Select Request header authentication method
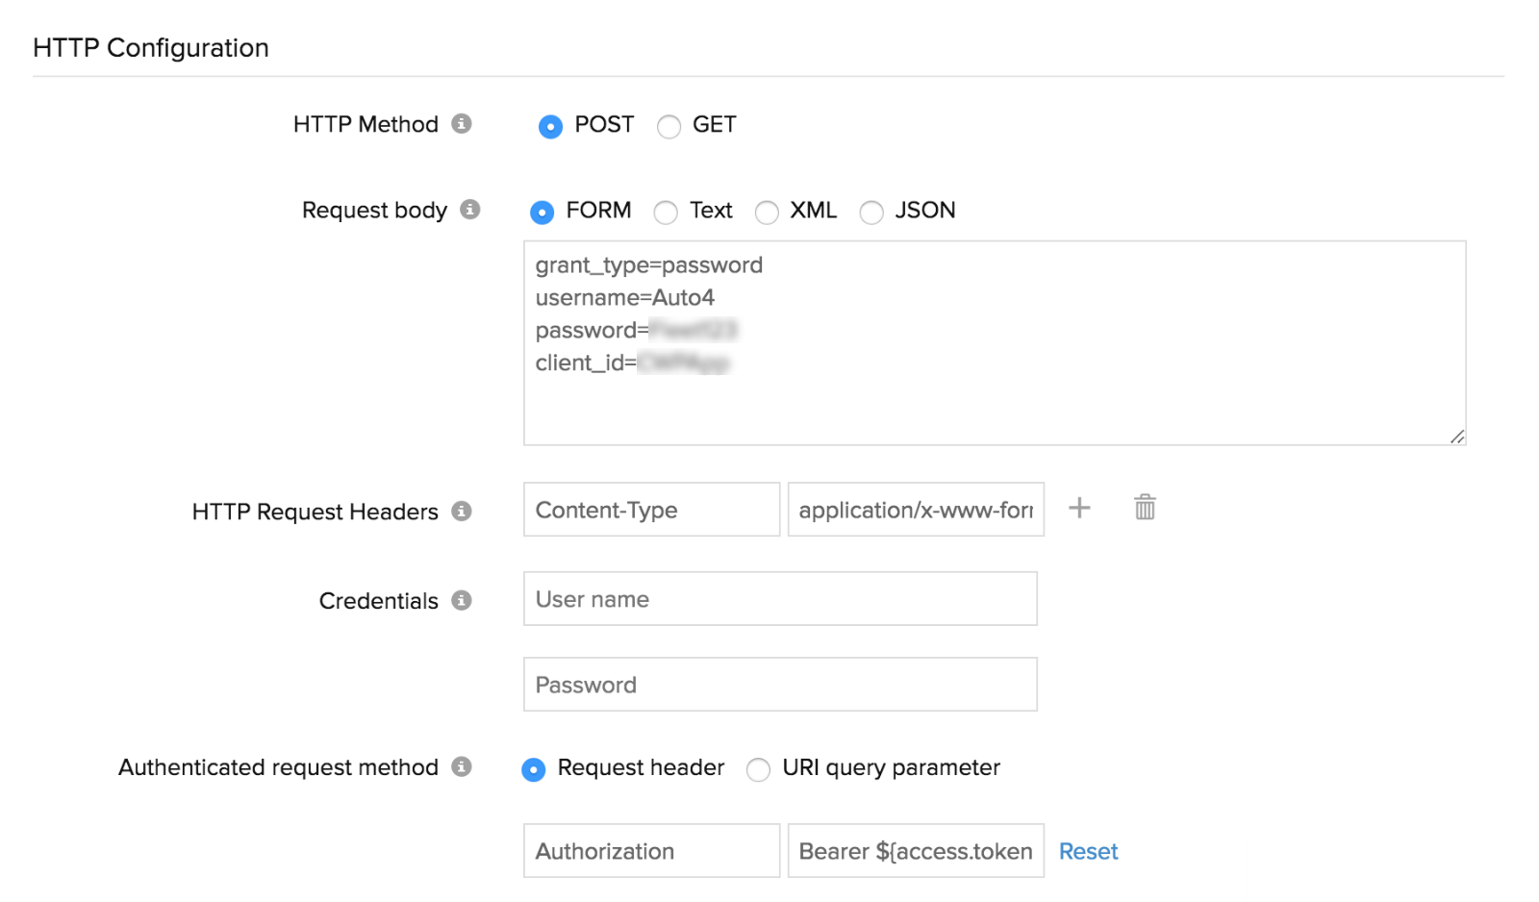Screen dimensions: 1539x902 (534, 769)
